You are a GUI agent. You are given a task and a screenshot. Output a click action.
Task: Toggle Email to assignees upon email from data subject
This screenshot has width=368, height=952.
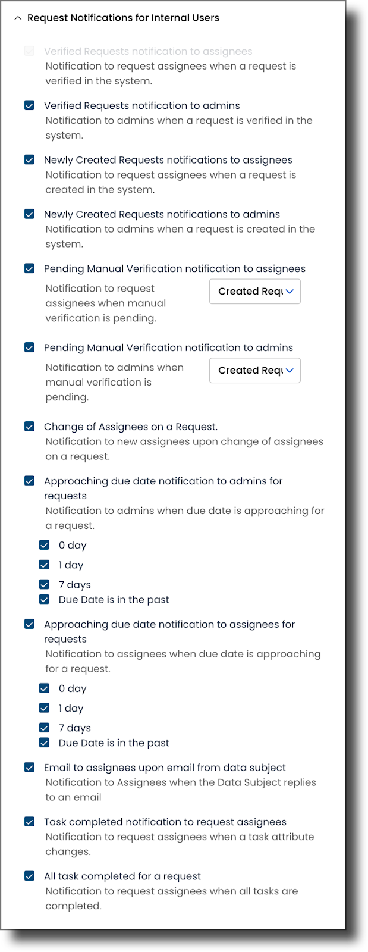point(29,768)
